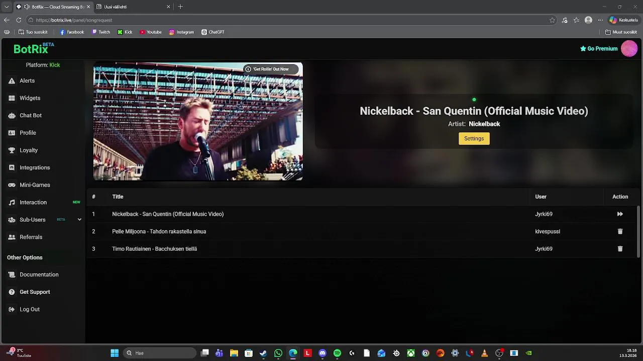
Task: Open the pink profile avatar
Action: point(629,49)
